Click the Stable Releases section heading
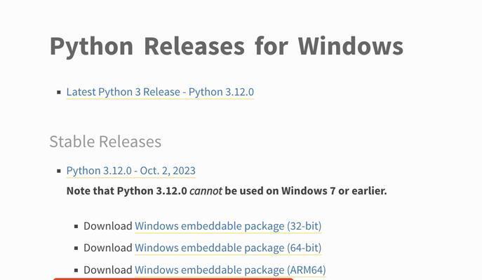The height and width of the screenshot is (280, 482). pos(105,141)
